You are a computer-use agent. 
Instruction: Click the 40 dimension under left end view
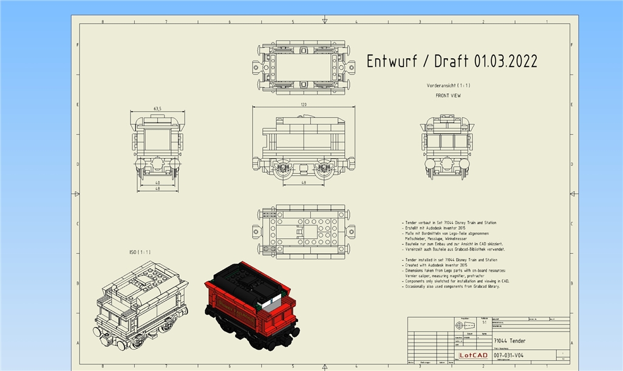157,183
